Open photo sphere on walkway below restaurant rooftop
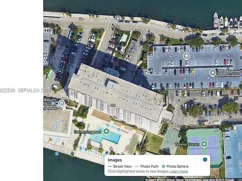 click(58, 140)
